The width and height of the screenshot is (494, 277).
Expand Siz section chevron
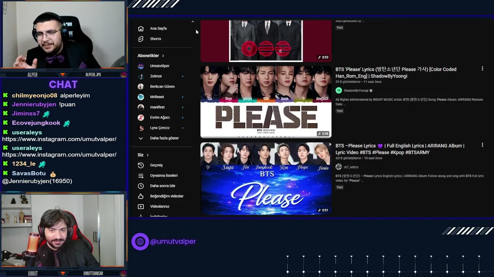point(147,155)
